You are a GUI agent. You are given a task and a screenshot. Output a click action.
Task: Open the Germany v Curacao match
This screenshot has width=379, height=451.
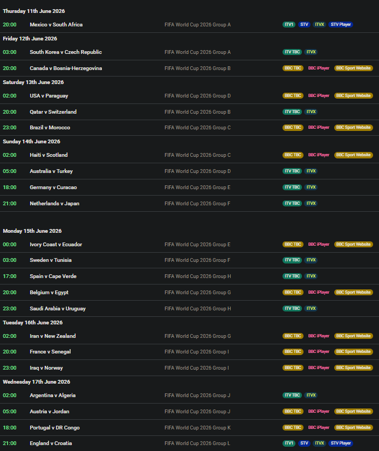point(53,188)
